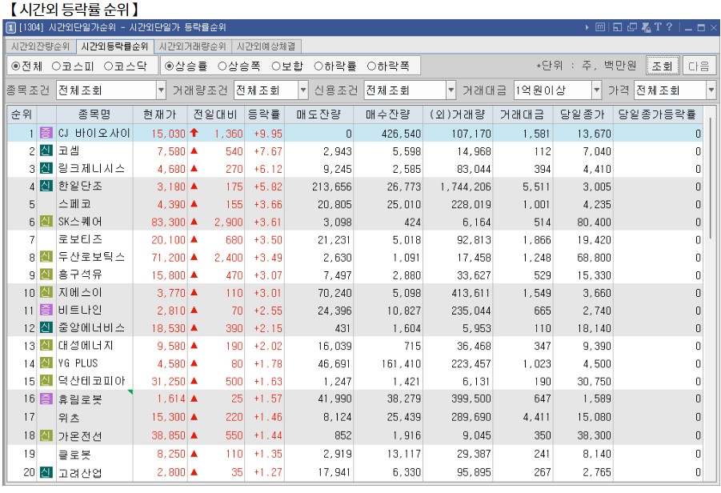Click the font size (T) icon in title bar
This screenshot has width=721, height=493.
[x=657, y=26]
